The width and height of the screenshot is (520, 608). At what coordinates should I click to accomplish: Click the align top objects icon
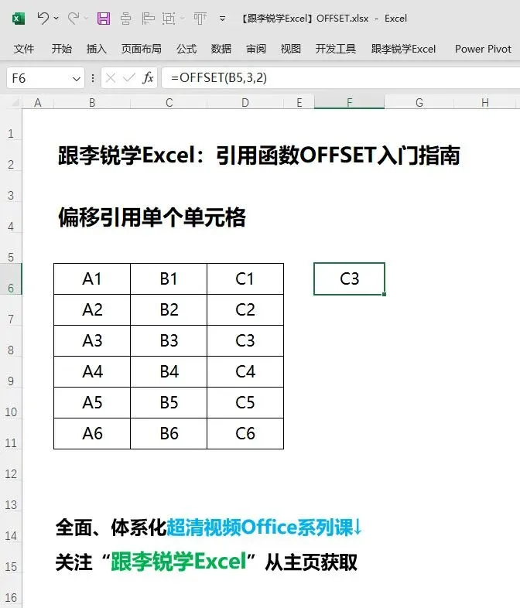pos(200,19)
